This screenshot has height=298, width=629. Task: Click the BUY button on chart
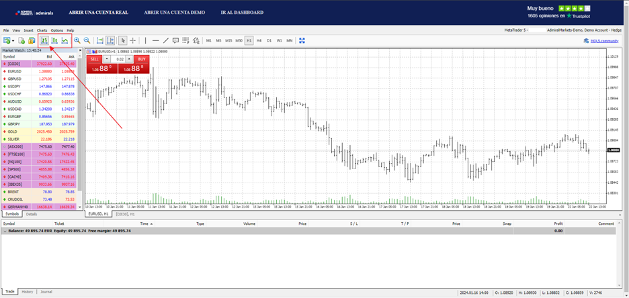coord(142,59)
